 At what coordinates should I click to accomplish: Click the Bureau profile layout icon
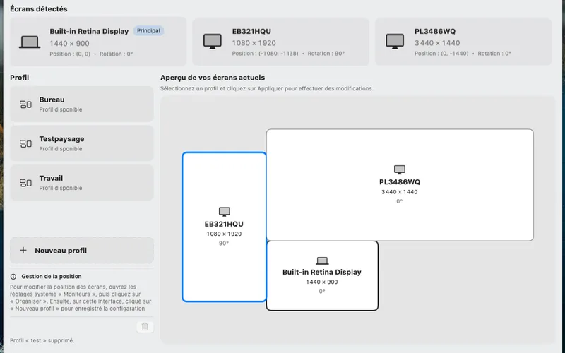[25, 104]
